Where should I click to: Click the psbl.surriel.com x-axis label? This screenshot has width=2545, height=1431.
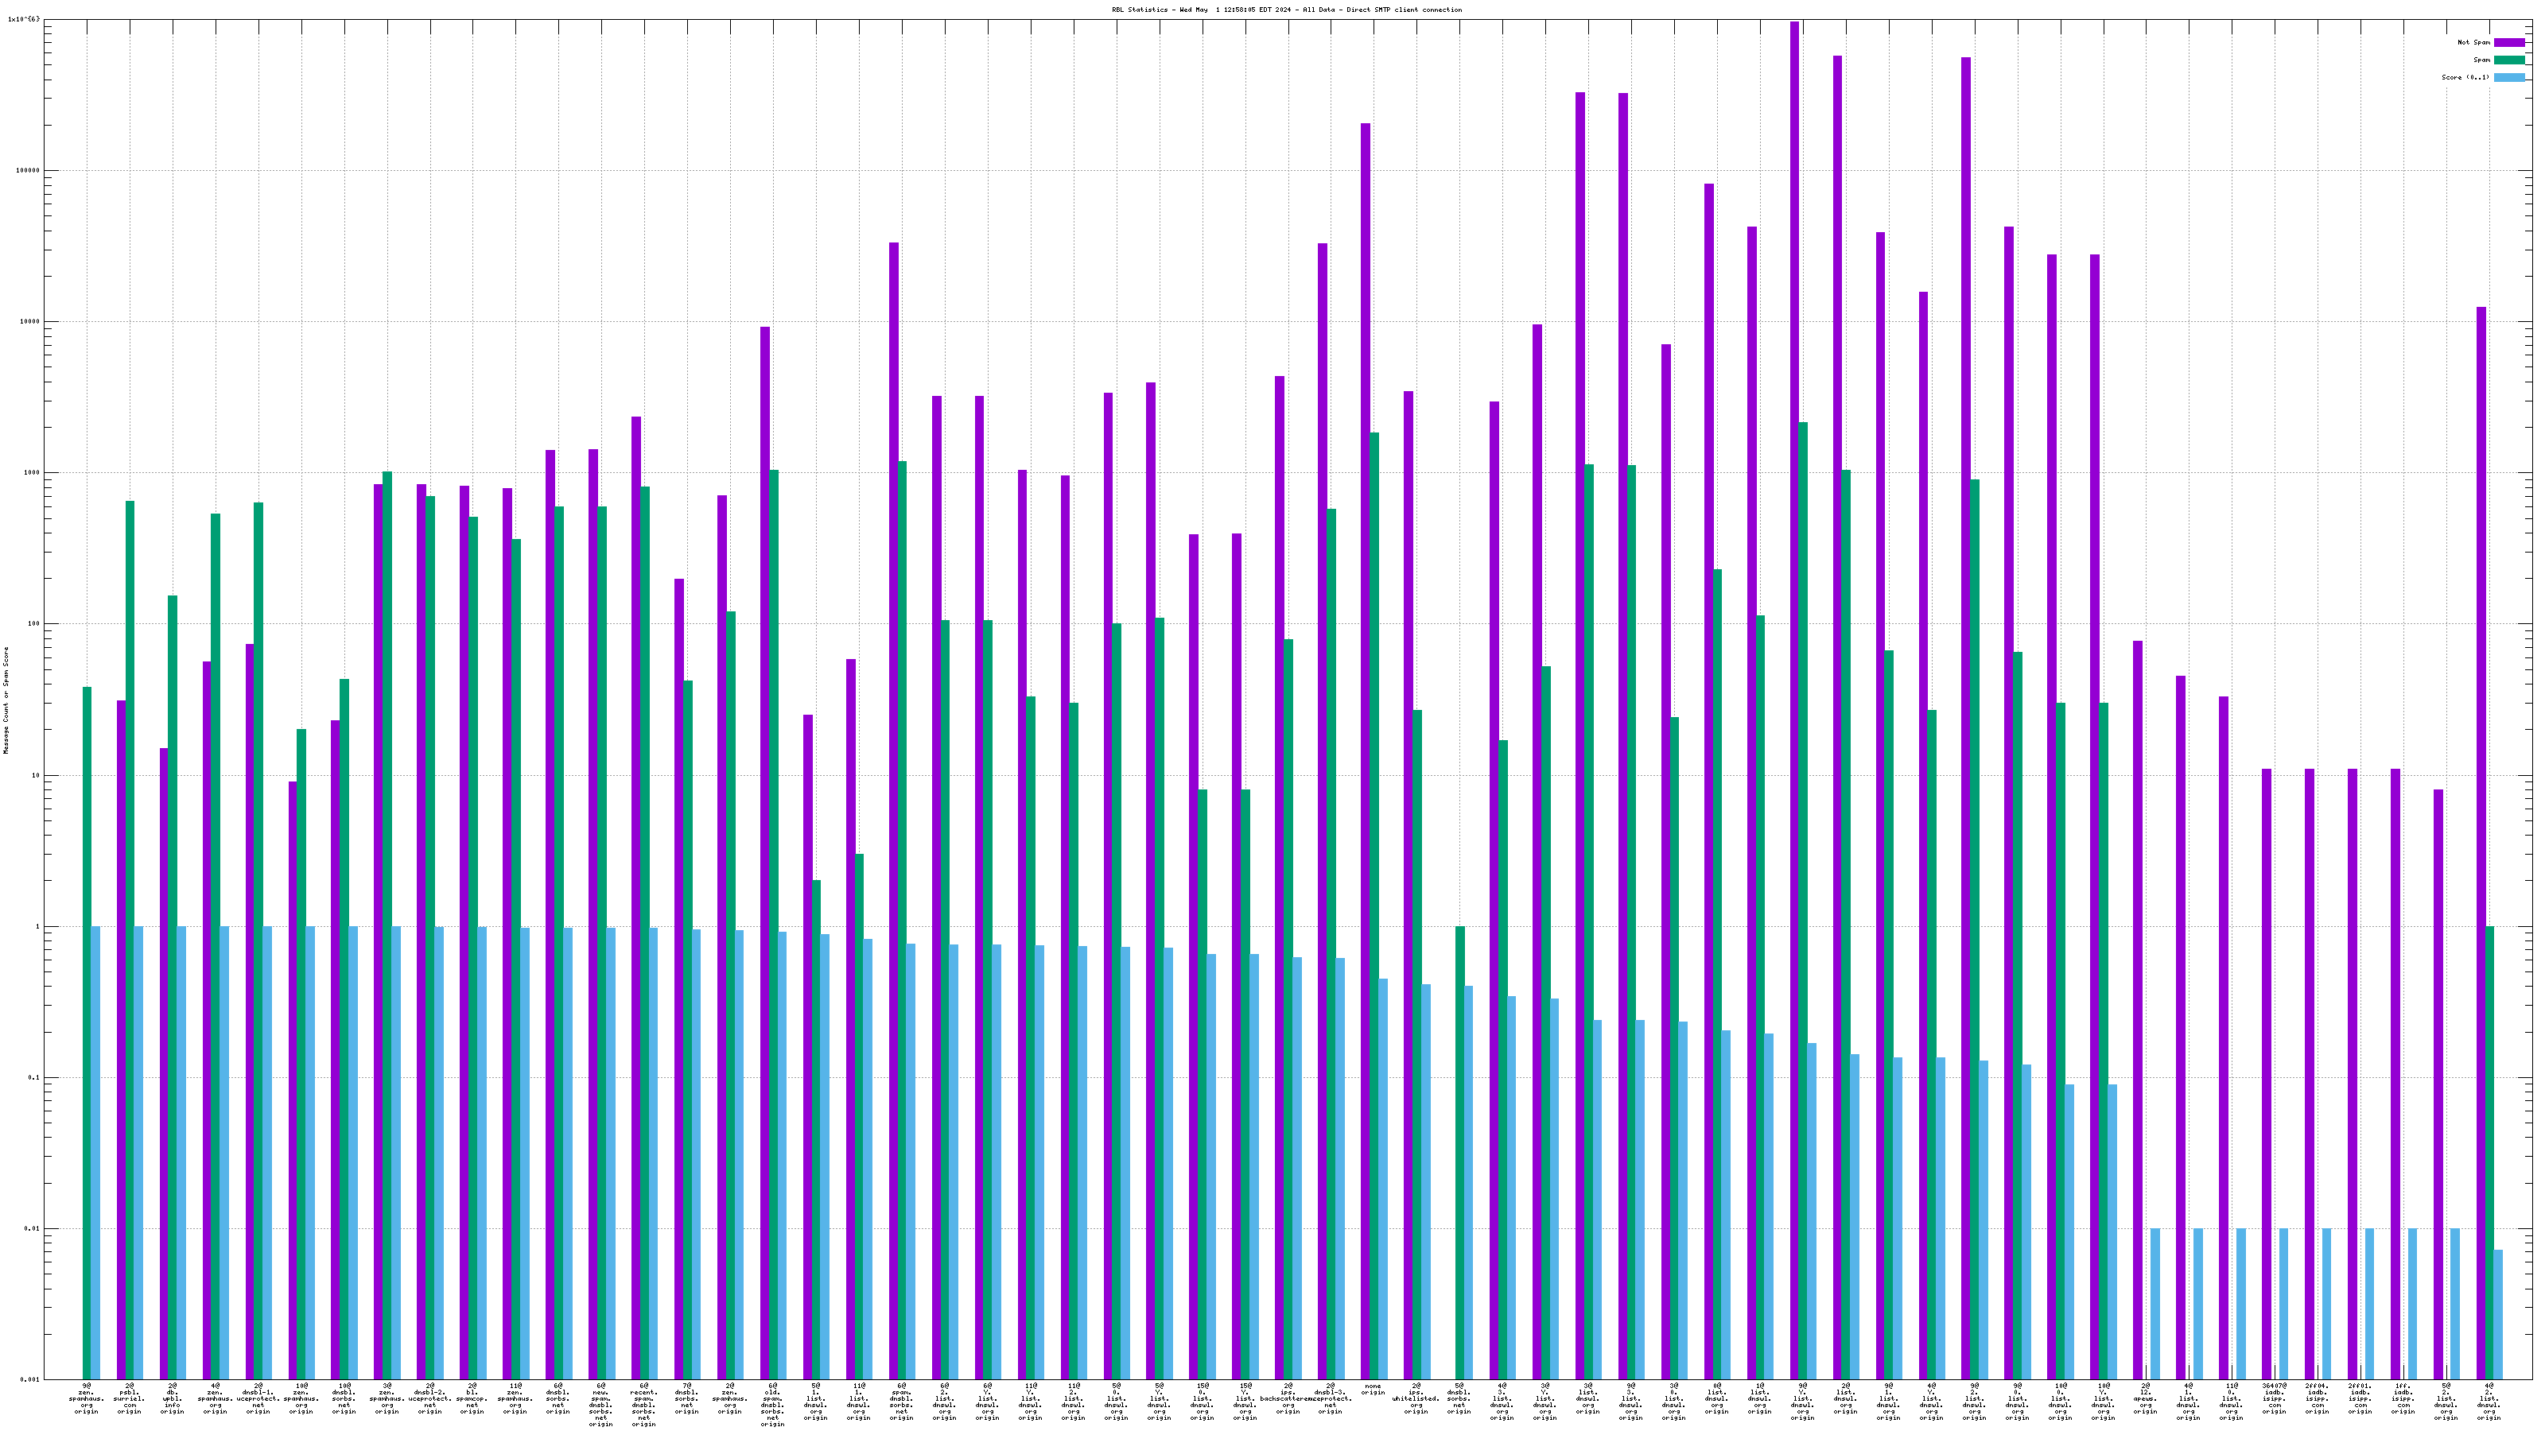click(130, 1398)
